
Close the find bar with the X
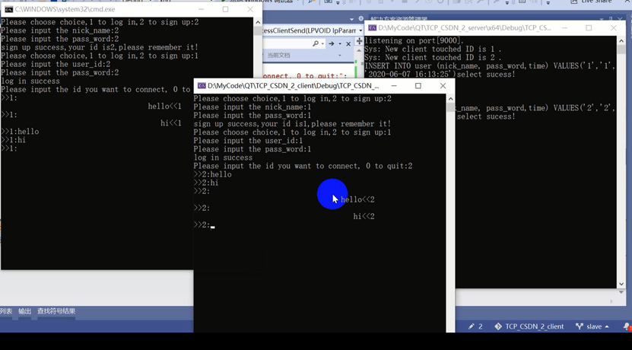[x=348, y=43]
